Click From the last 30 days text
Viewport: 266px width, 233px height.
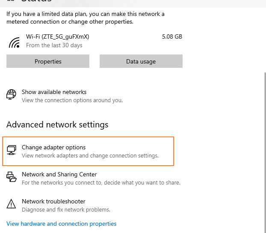click(54, 45)
